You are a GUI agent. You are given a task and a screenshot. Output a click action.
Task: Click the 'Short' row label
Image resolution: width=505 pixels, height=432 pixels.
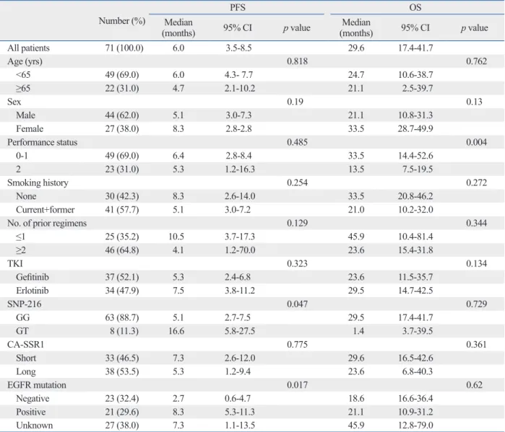click(26, 358)
